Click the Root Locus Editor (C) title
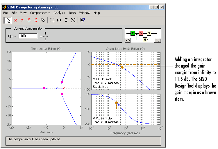 pos(46,49)
